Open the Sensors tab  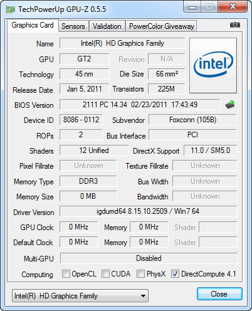(73, 26)
